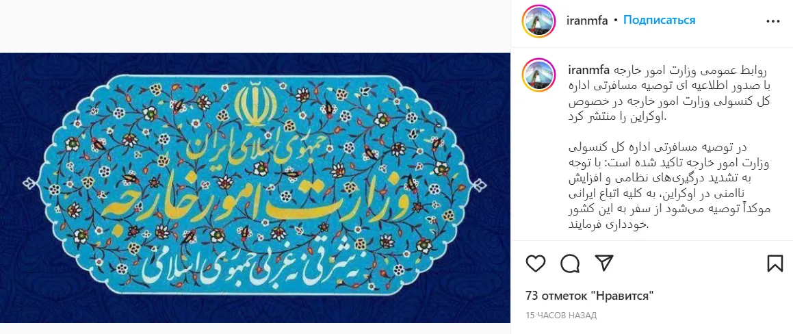Click the iranmfa avatar beside the caption
Screen dimensions: 793x334
click(539, 75)
